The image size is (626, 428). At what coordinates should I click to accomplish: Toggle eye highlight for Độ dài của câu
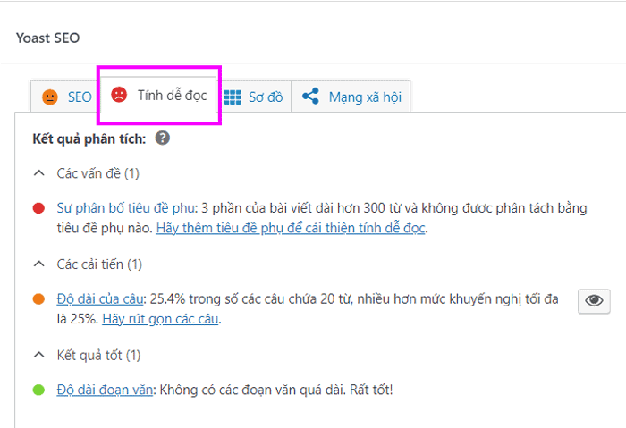[594, 301]
